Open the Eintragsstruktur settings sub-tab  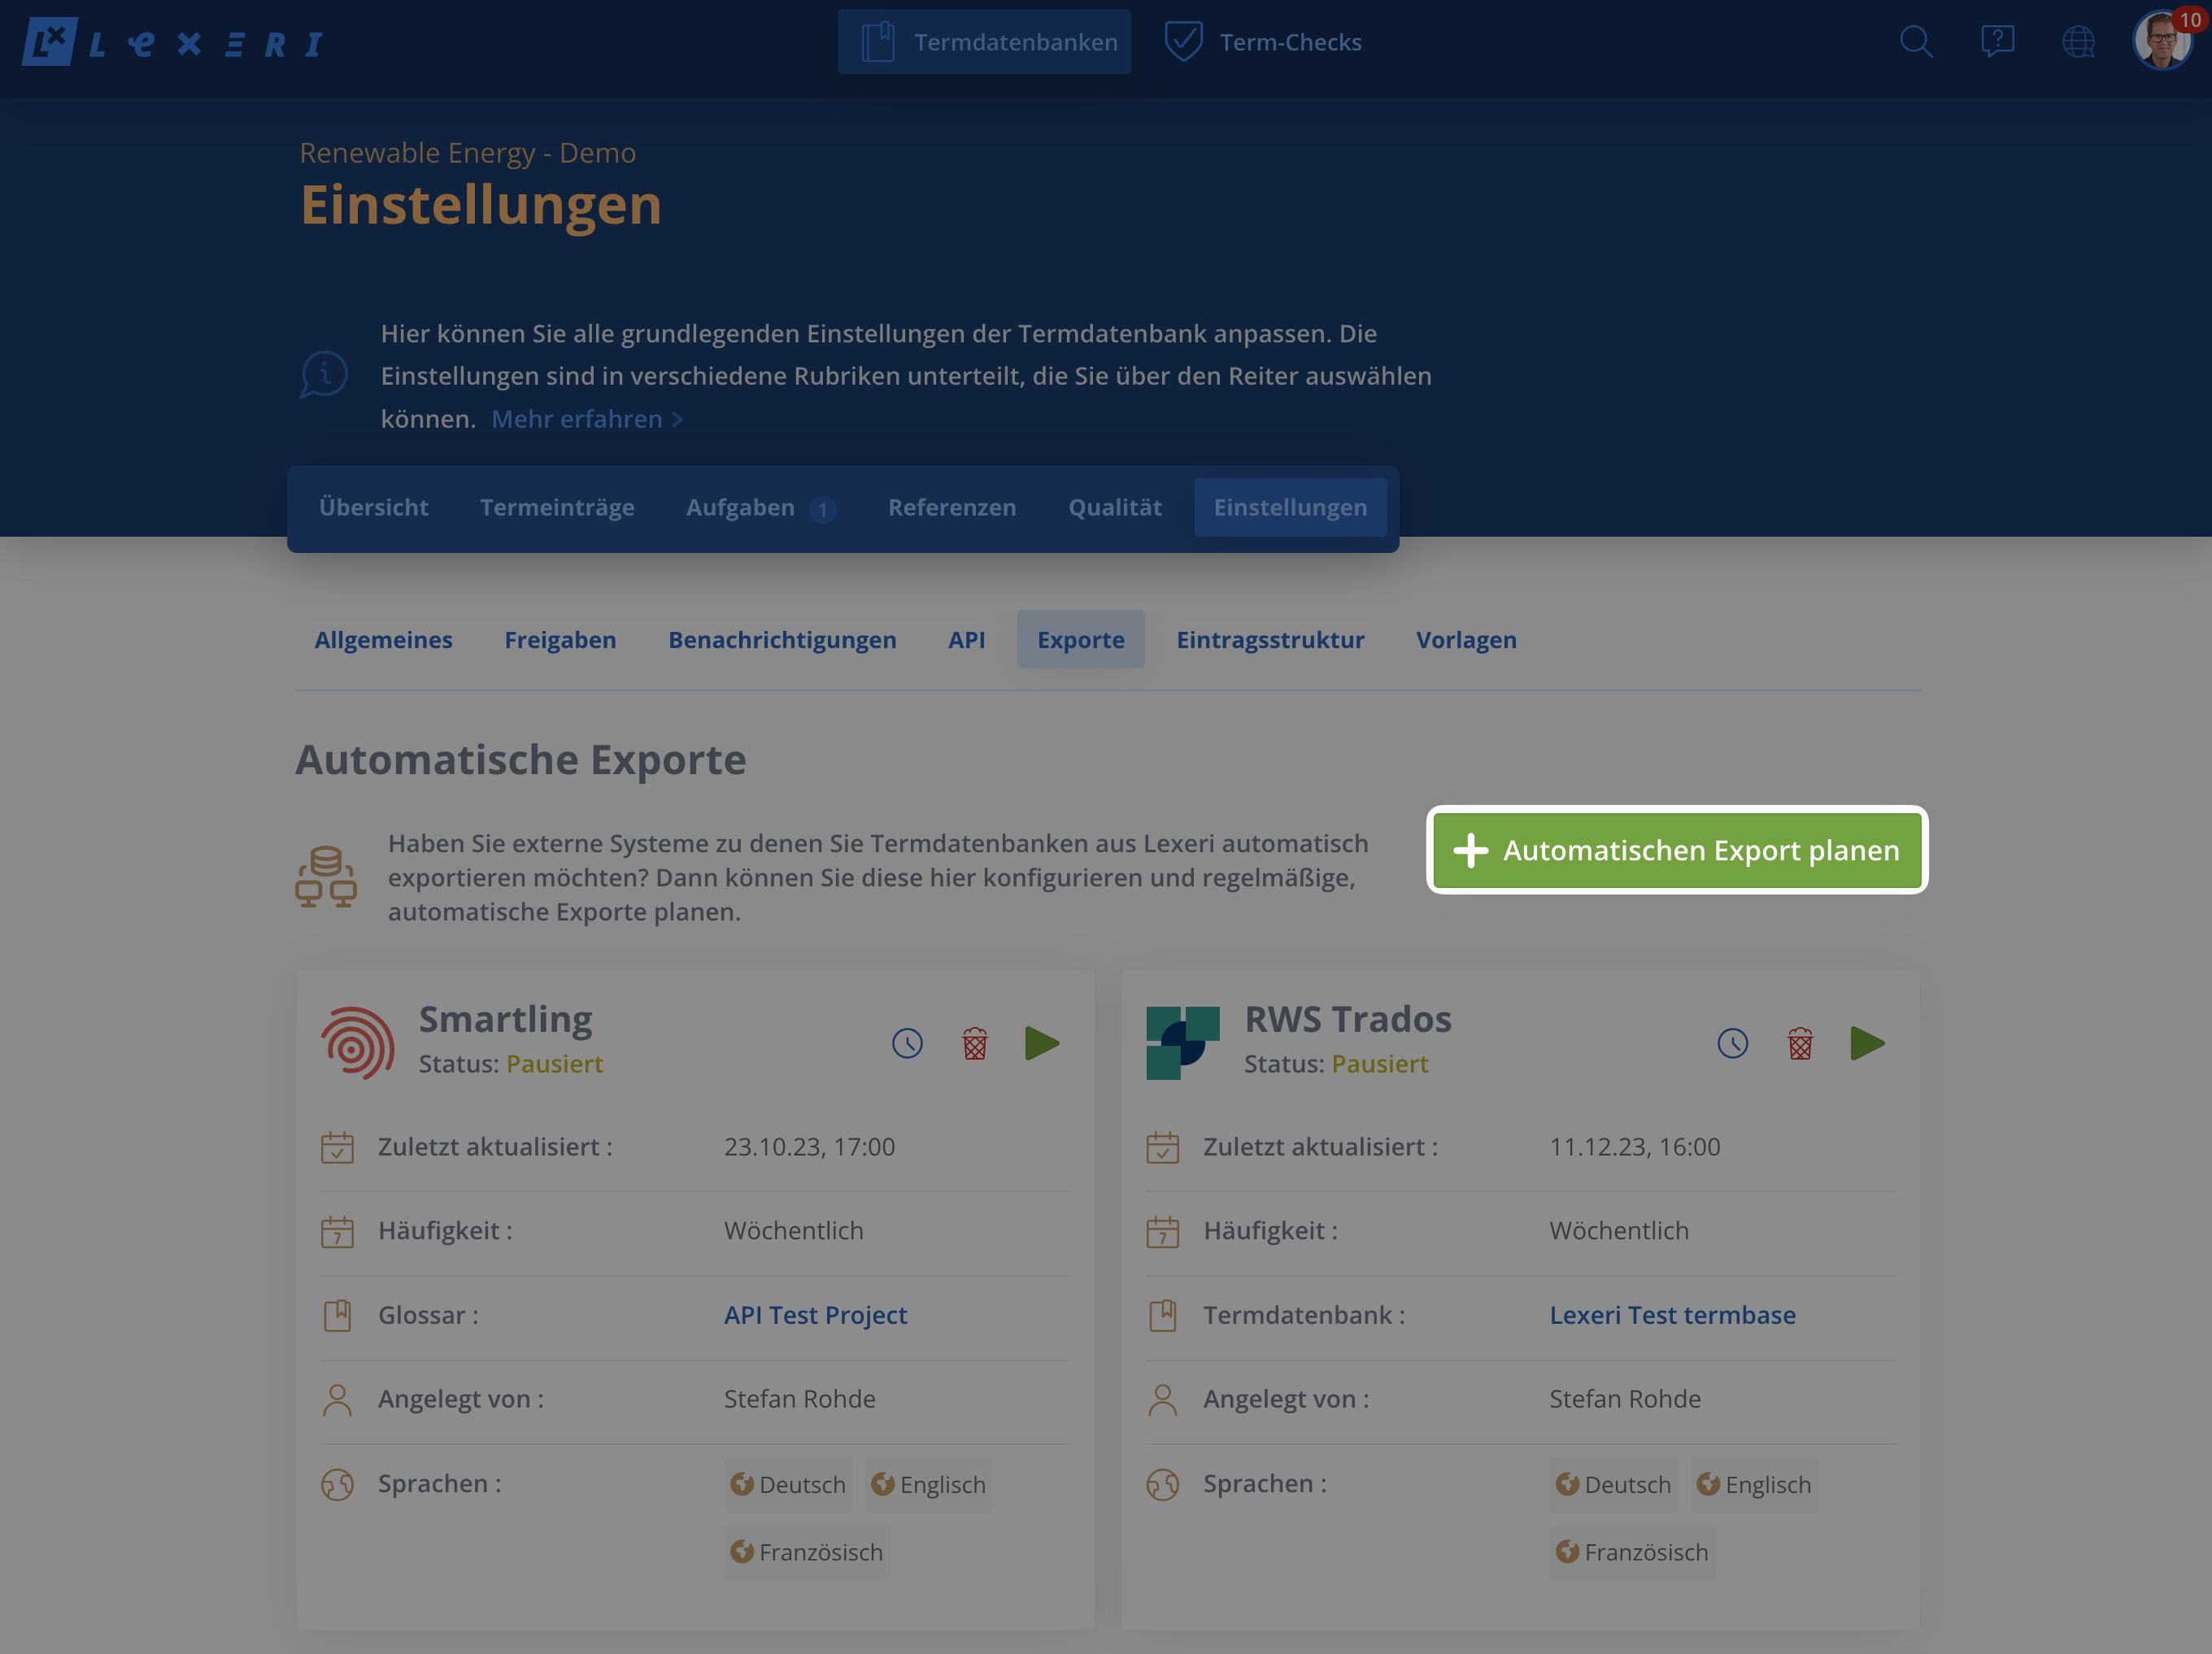pyautogui.click(x=1270, y=640)
